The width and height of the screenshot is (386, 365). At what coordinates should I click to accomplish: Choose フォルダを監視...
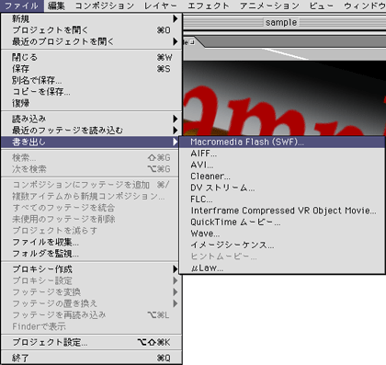91,254
